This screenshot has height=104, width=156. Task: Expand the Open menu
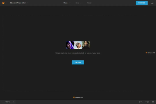[67, 3]
